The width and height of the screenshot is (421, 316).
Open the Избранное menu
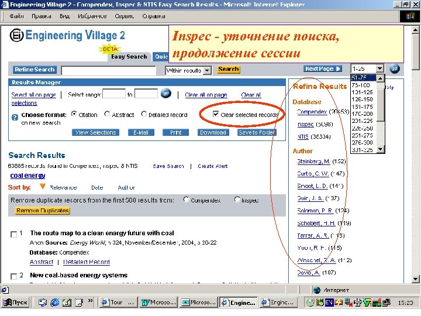coord(92,16)
